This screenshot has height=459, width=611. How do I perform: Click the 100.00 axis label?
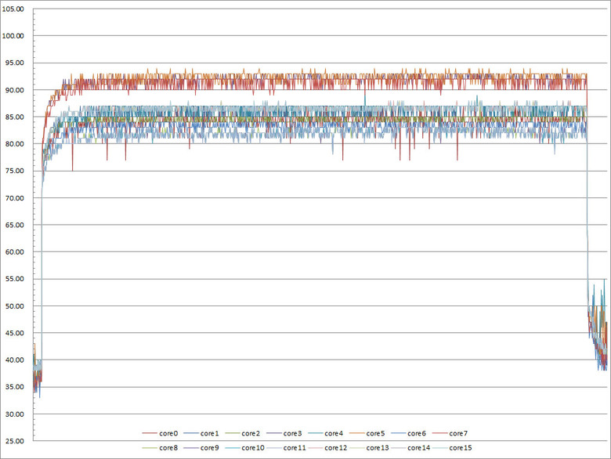(13, 36)
